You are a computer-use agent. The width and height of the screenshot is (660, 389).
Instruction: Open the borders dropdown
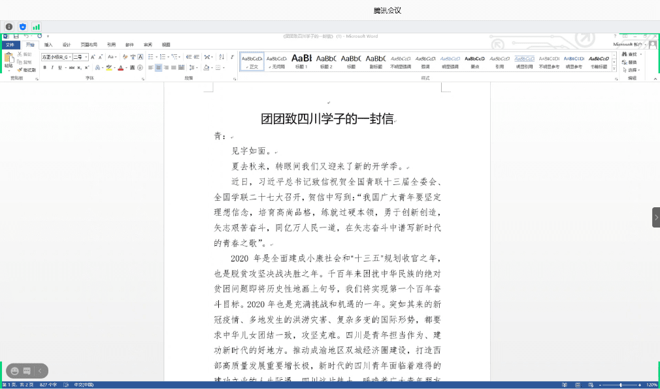pos(223,68)
